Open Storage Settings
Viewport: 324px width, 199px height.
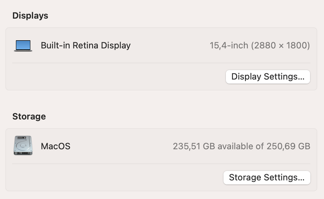coord(267,177)
